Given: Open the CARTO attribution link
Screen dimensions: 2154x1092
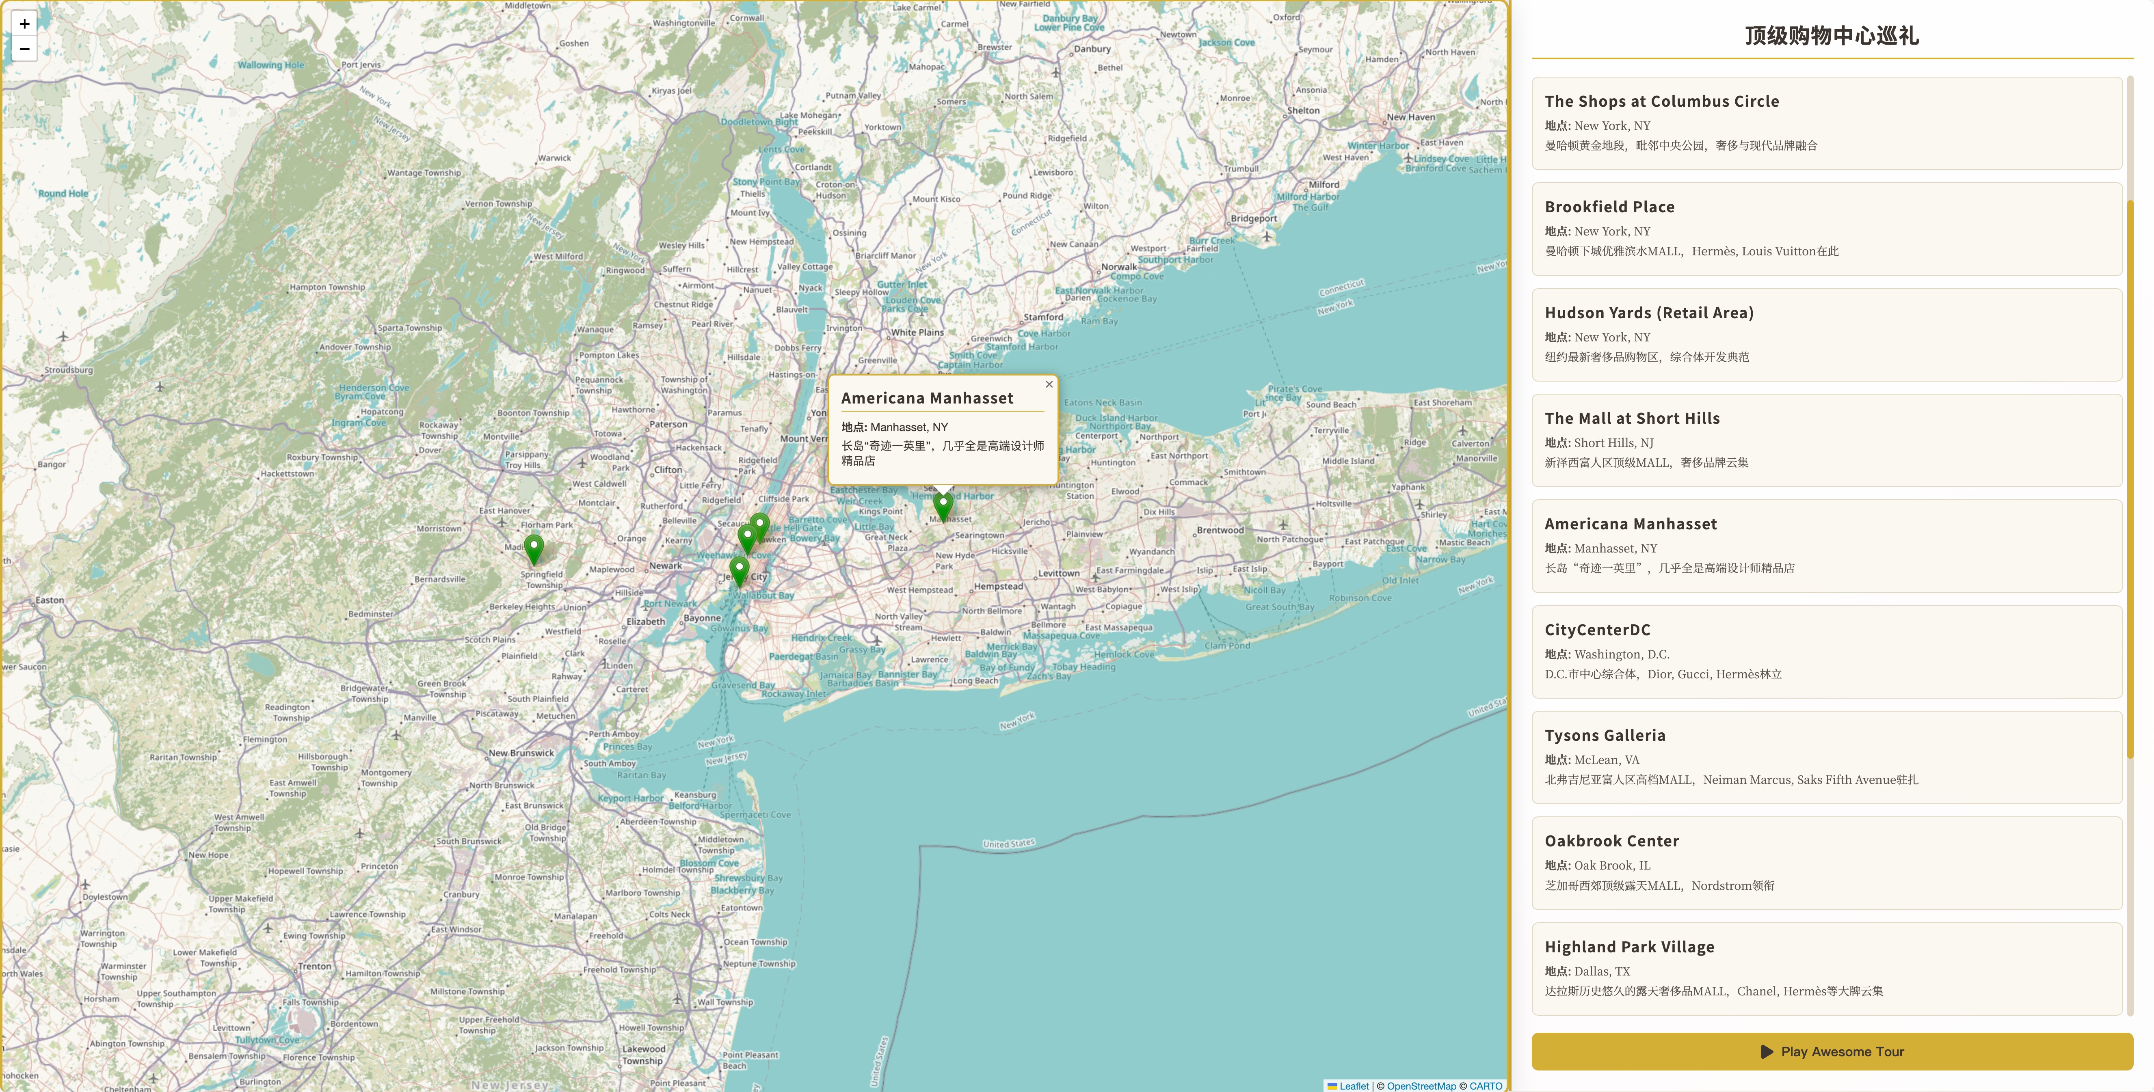Looking at the screenshot, I should [x=1486, y=1086].
